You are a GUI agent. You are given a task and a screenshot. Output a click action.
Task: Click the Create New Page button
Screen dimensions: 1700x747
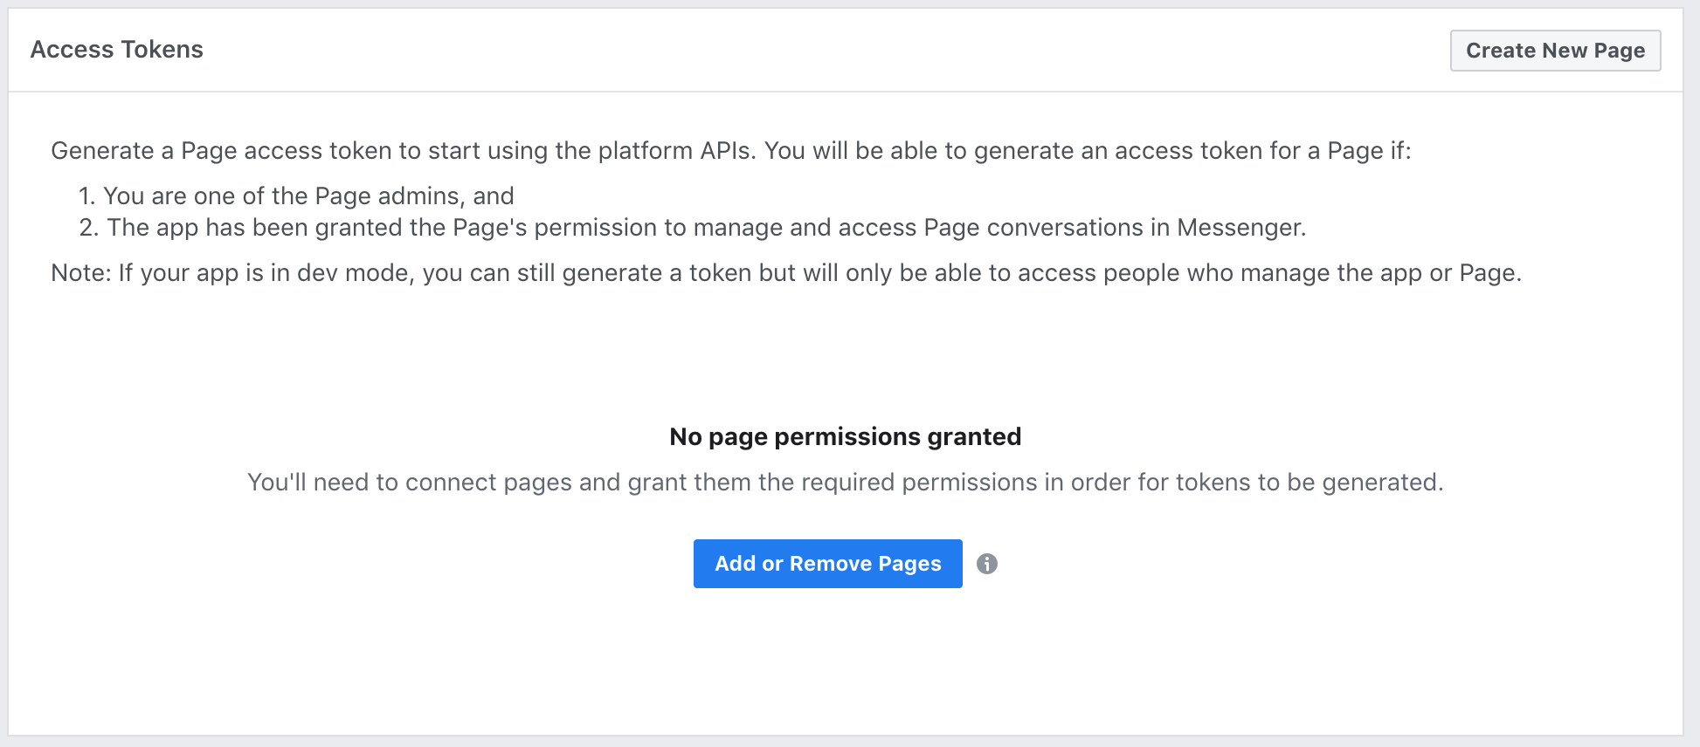click(x=1555, y=51)
